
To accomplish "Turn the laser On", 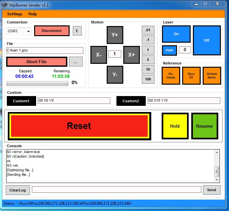I will click(176, 34).
